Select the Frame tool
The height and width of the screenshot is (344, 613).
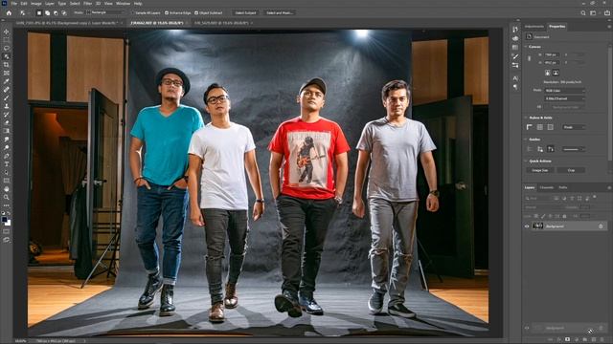7,73
